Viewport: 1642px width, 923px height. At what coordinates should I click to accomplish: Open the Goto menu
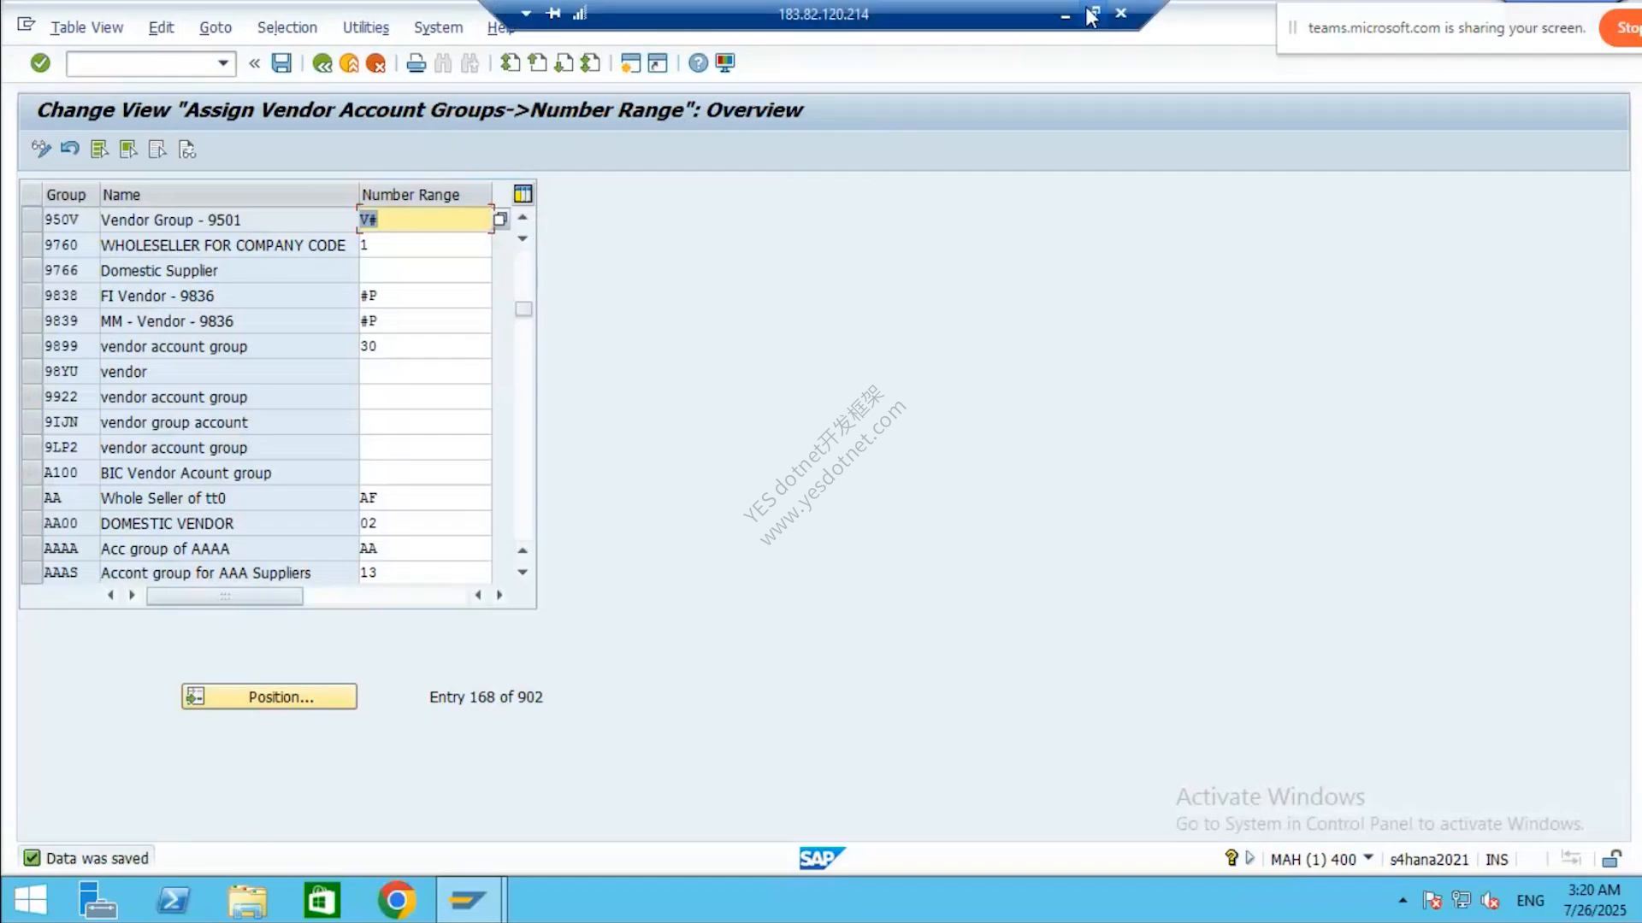pos(216,27)
